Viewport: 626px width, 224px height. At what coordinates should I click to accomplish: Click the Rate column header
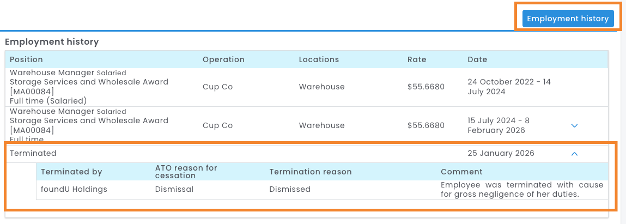click(x=417, y=59)
